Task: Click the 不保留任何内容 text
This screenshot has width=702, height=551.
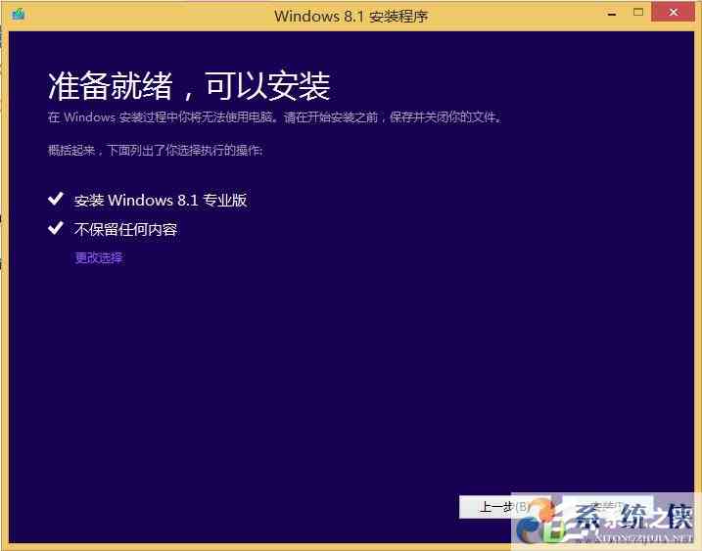Action: point(125,230)
